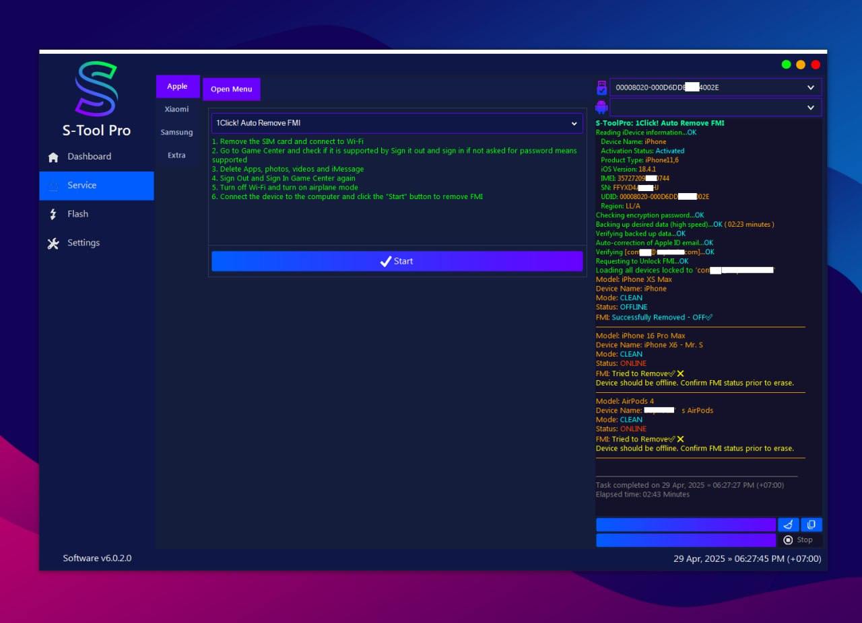Click 'FMI: Successfully Removed - OFF' line
Viewport: 862px width, 623px height.
coord(654,317)
